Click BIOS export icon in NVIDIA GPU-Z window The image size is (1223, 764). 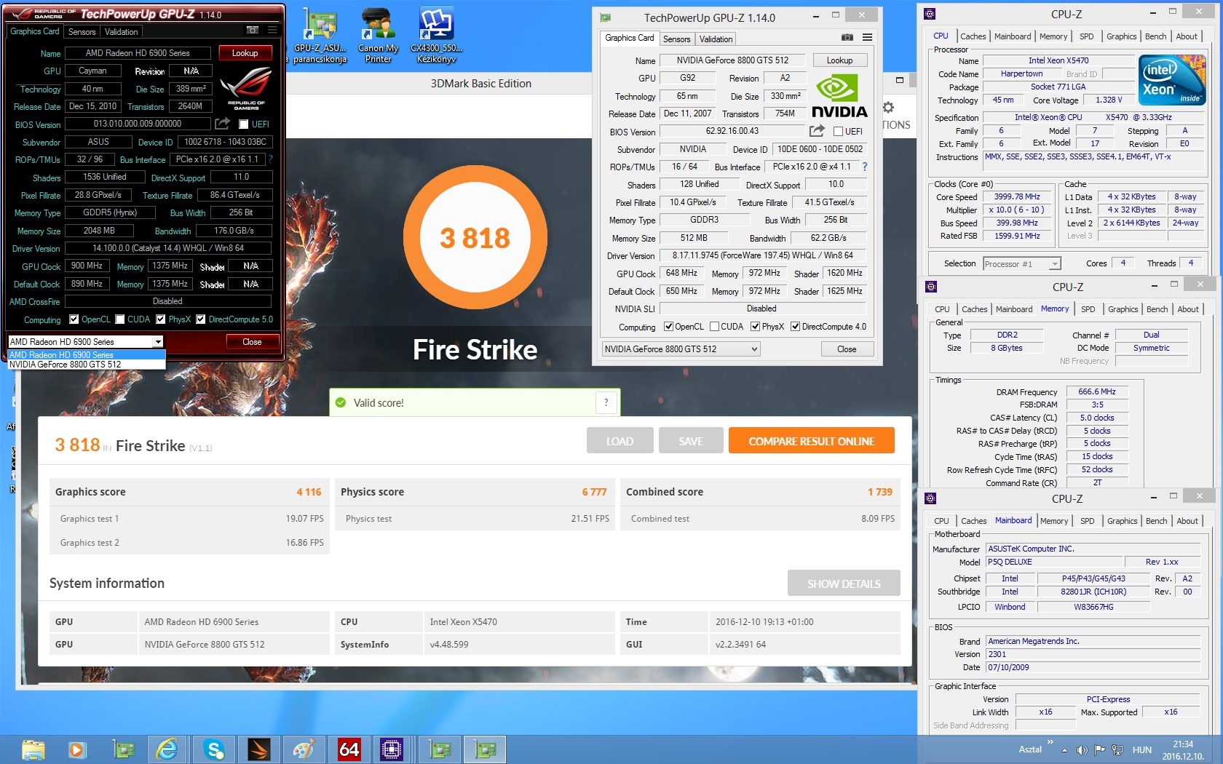pos(817,131)
